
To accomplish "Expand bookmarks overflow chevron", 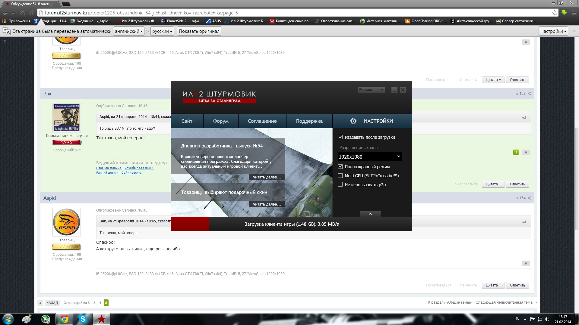I will [x=574, y=21].
